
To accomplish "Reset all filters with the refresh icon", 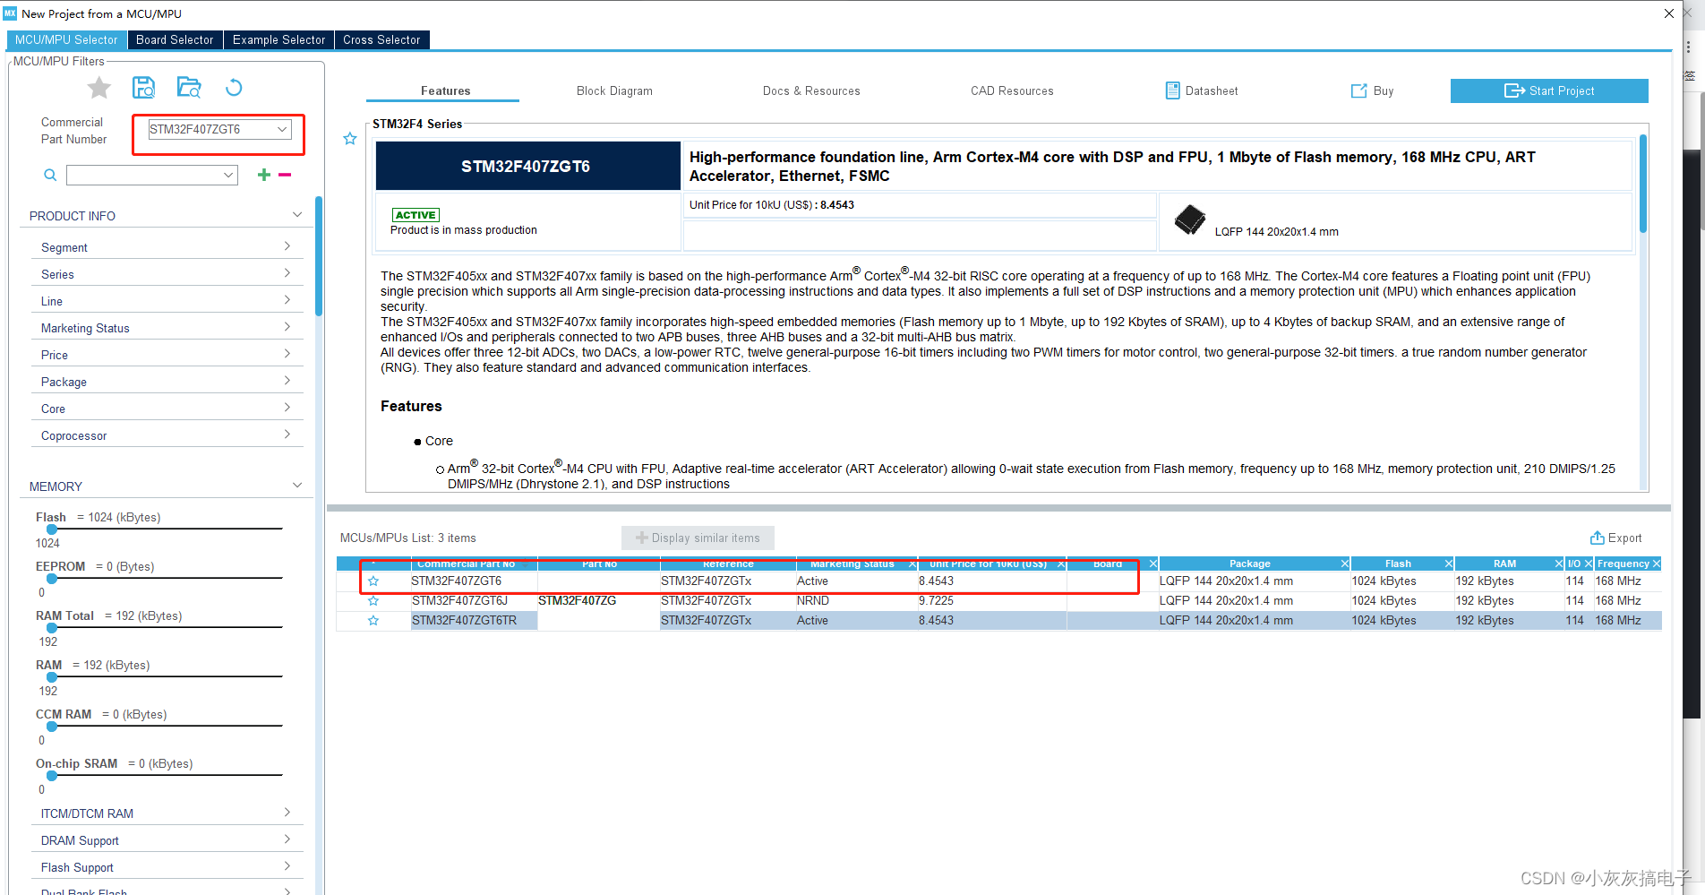I will click(234, 88).
